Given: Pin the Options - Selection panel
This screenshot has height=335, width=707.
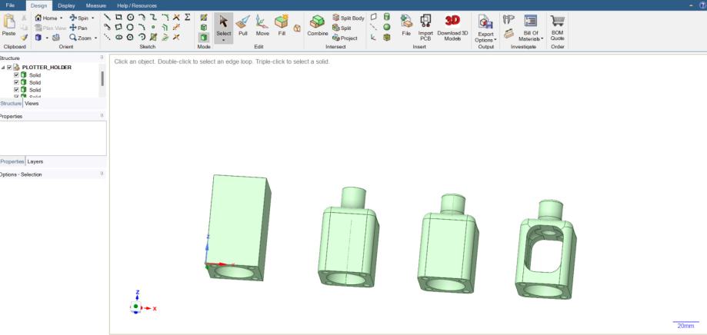Looking at the screenshot, I should pos(102,174).
